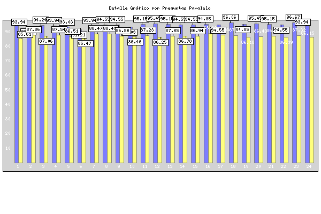Click x-axis label 22

tap(284, 166)
